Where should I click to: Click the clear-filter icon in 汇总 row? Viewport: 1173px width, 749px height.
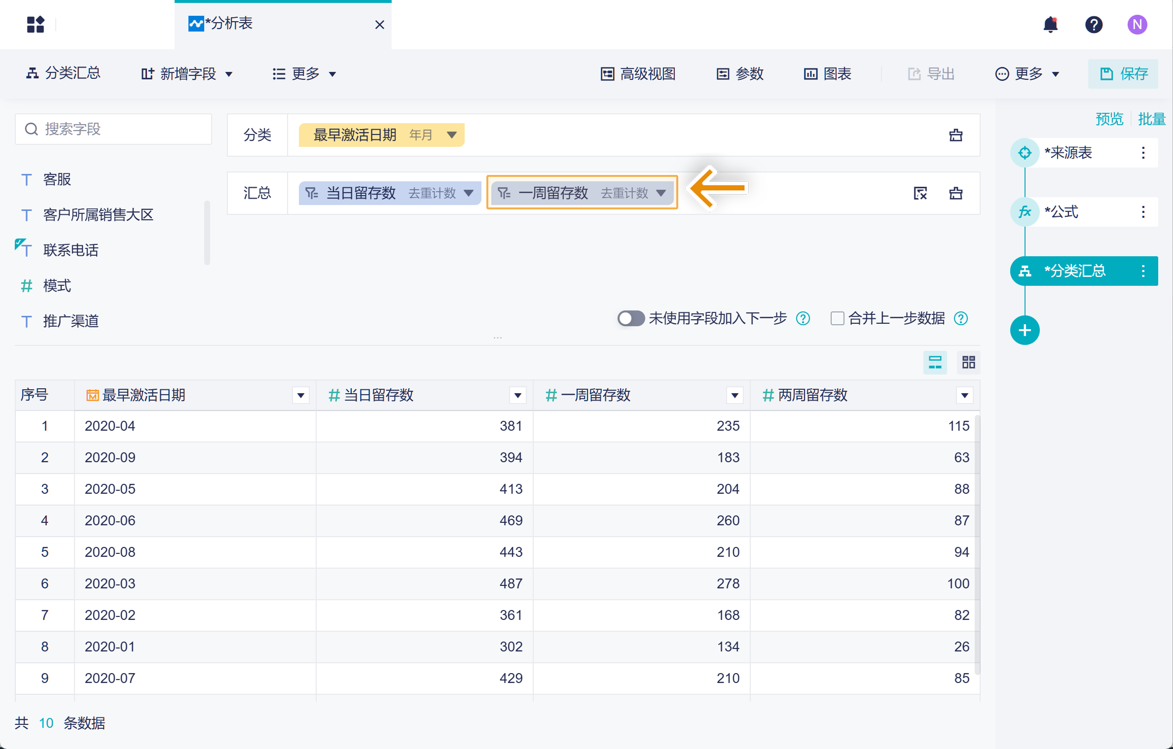point(920,193)
